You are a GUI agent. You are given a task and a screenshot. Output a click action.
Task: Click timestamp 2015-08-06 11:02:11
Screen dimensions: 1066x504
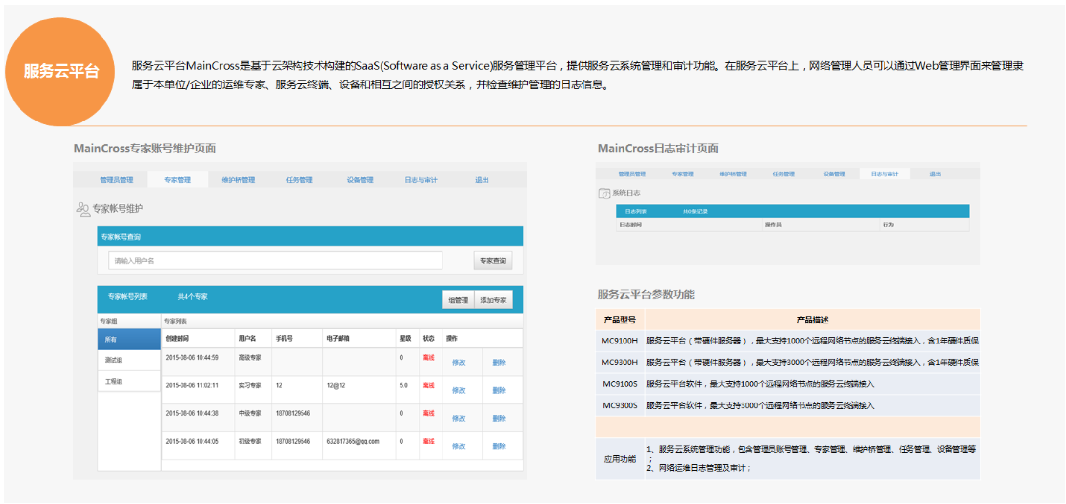click(192, 385)
